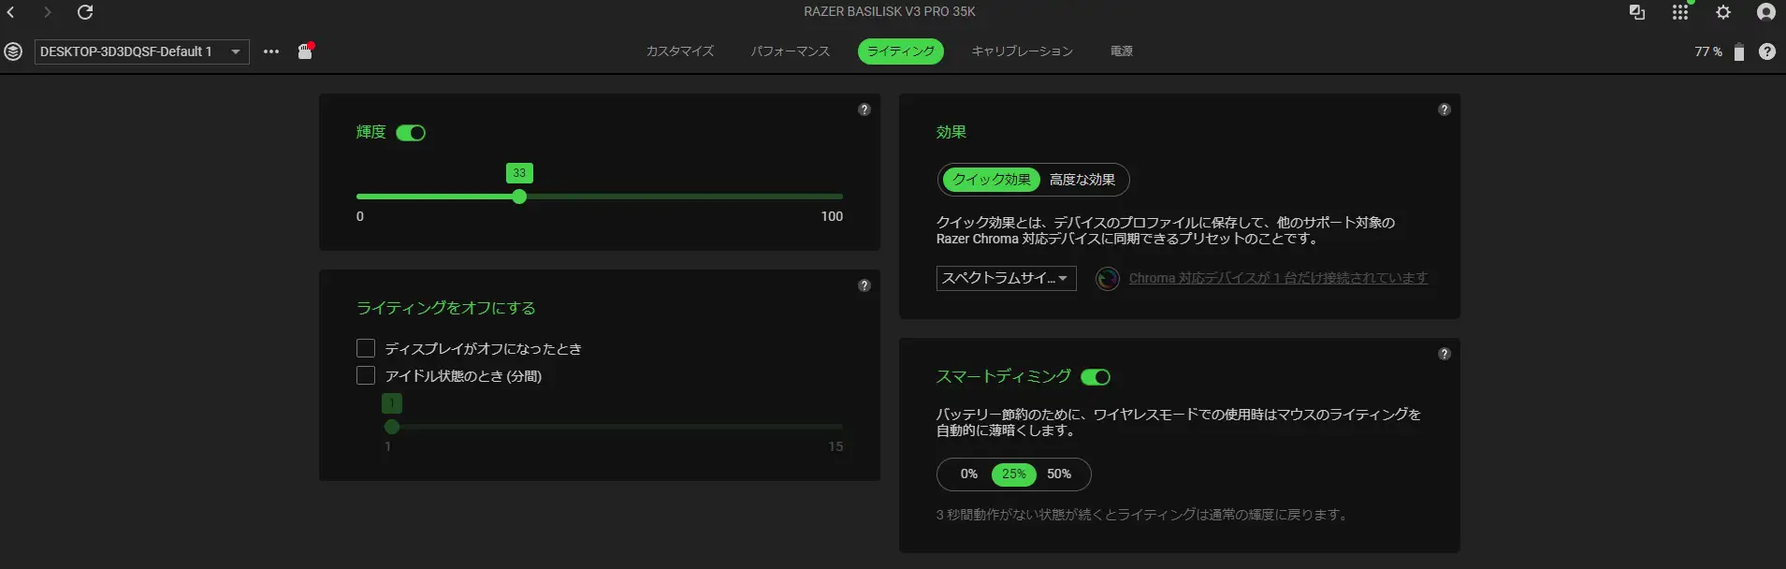Go back using the back arrow

(x=11, y=12)
